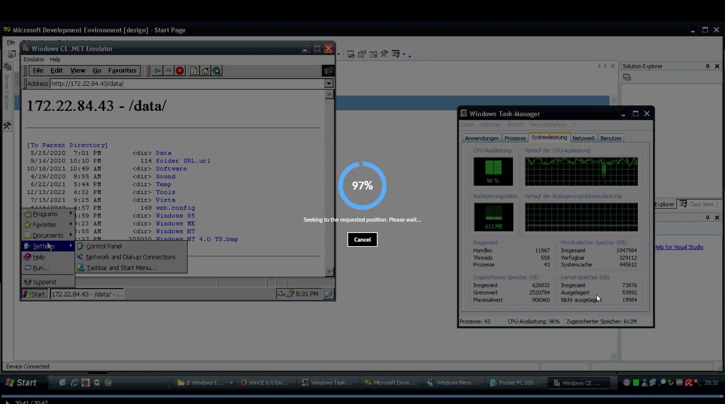Cancel the video seeking operation
725x404 pixels.
pos(362,240)
